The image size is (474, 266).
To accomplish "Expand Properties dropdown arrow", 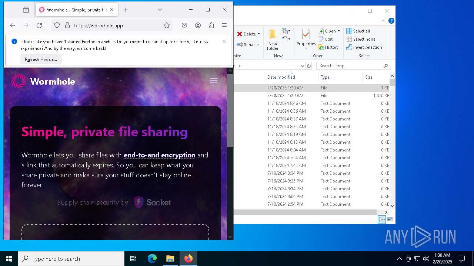I will coord(306,48).
